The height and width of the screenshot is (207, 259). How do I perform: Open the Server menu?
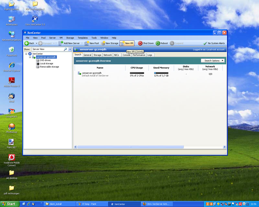[x=52, y=38]
